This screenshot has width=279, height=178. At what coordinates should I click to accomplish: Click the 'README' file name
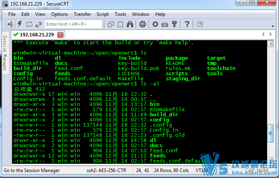(175, 63)
